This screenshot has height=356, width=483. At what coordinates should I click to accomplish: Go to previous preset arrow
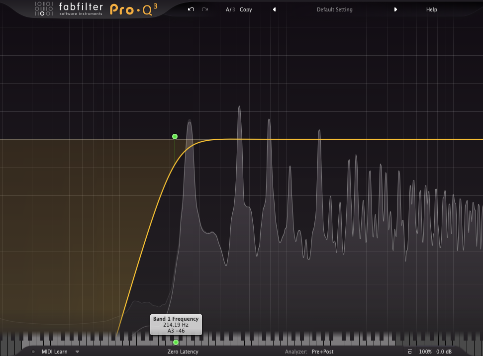coord(274,9)
